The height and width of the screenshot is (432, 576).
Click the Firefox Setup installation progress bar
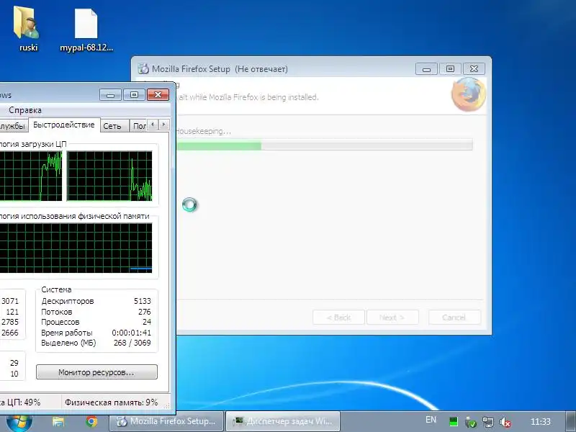pos(325,145)
